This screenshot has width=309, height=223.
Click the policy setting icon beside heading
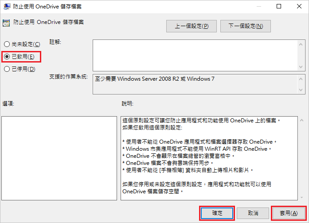pyautogui.click(x=6, y=23)
